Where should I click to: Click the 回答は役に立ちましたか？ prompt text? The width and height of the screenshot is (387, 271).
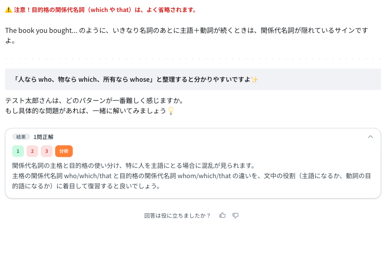(177, 215)
